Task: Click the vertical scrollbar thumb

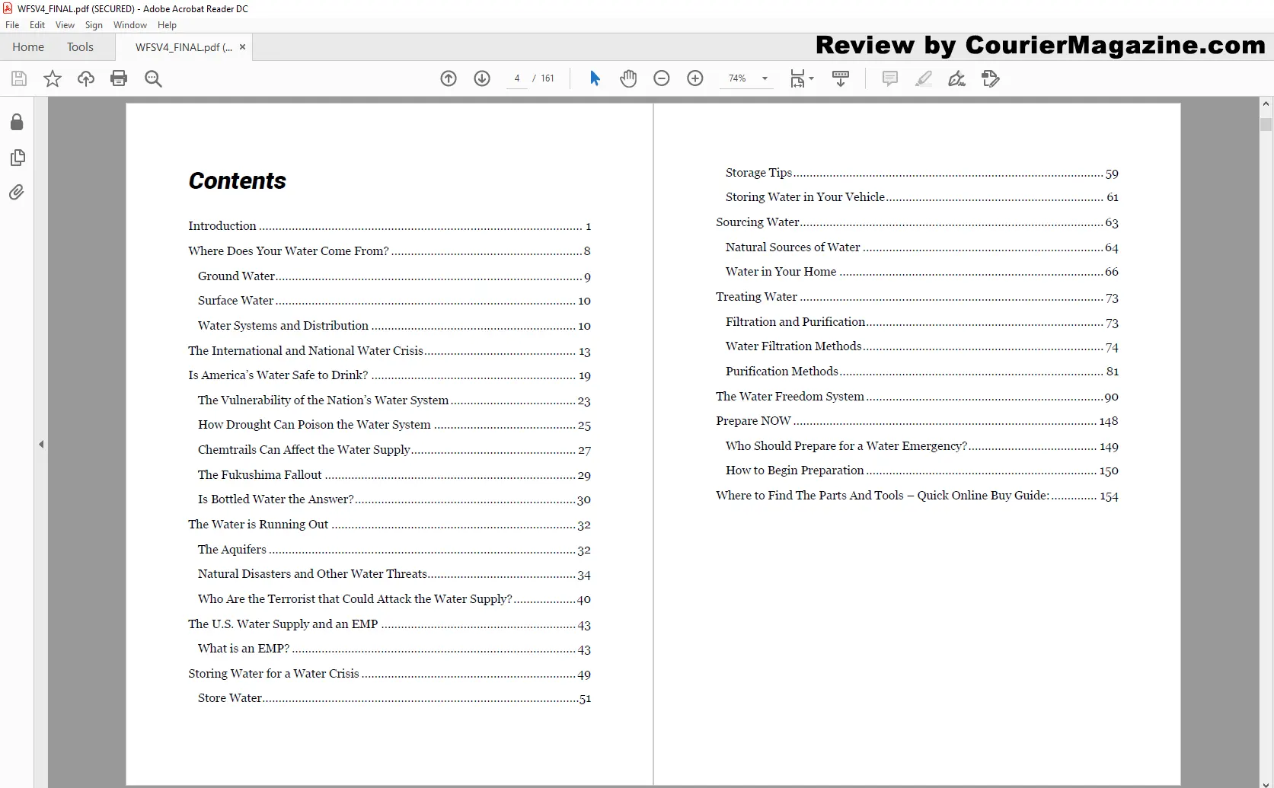Action: (x=1266, y=125)
